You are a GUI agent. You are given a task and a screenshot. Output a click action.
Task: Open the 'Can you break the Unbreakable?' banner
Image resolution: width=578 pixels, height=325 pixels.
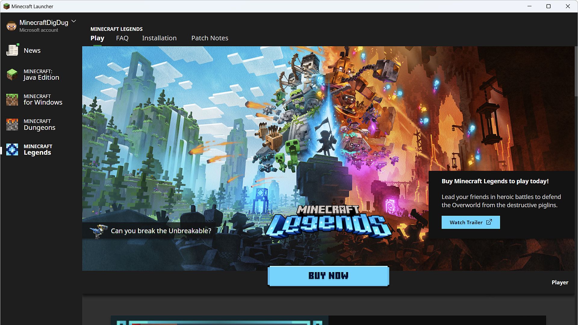click(161, 231)
